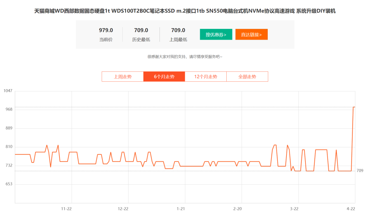The height and width of the screenshot is (215, 367).
Task: Switch to the 上周走势 tab
Action: 122,76
